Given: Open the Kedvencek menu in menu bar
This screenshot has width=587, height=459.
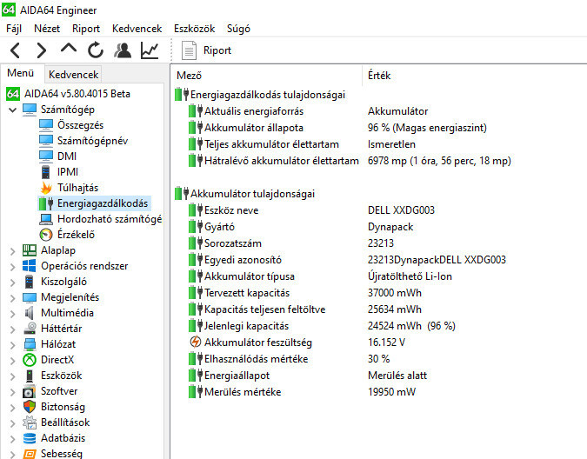Looking at the screenshot, I should coord(137,29).
